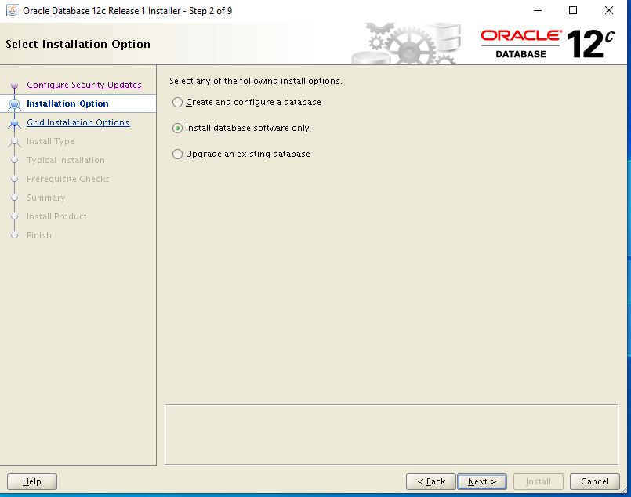Click the Select Installation Option heading
631x497 pixels.
coord(78,44)
